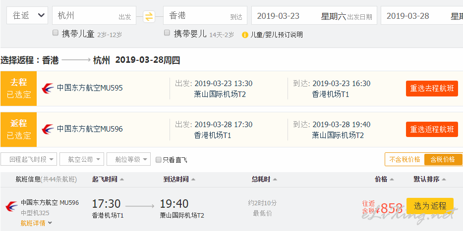Open the 往返 trip type dropdown

pos(27,15)
